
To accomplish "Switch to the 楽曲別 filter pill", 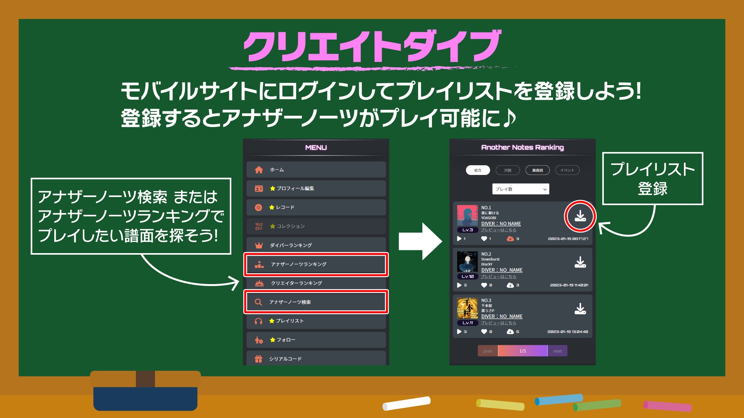I will 537,170.
